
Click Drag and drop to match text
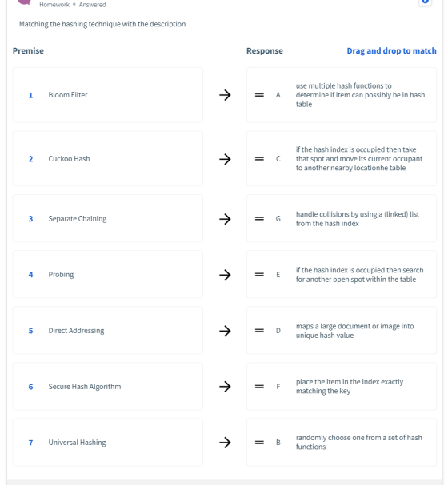[391, 50]
